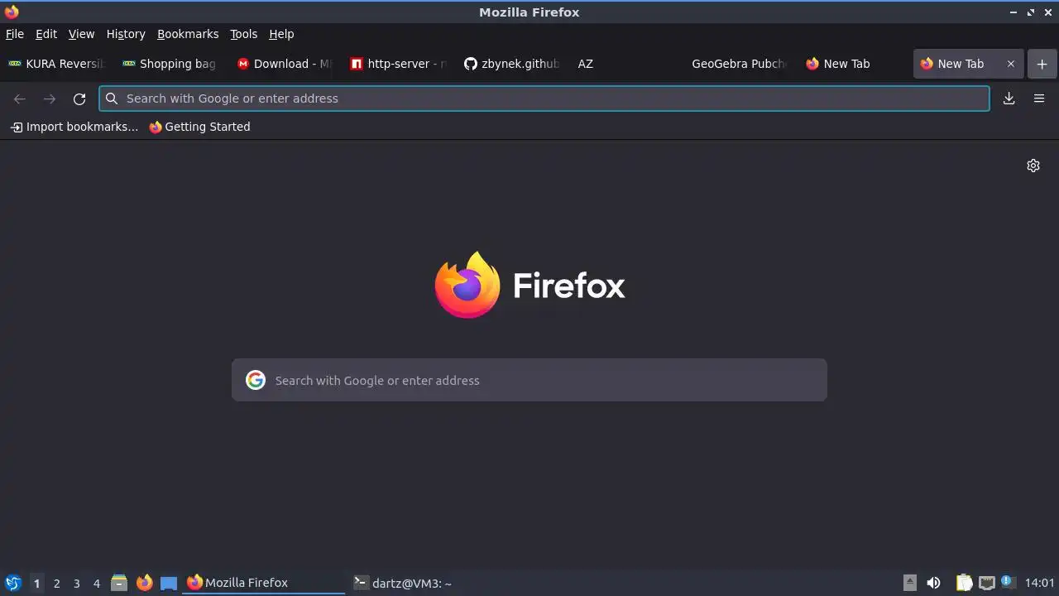Focus the address bar field

(544, 99)
